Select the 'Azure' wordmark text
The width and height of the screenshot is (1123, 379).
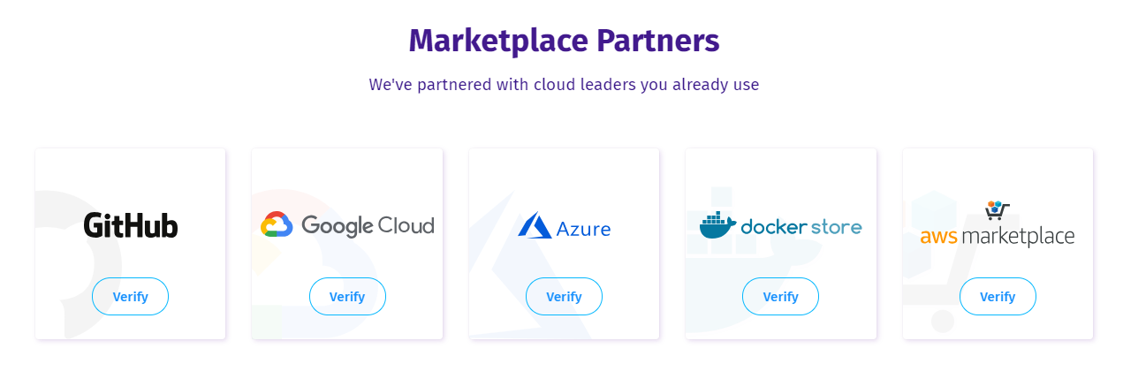click(x=583, y=229)
